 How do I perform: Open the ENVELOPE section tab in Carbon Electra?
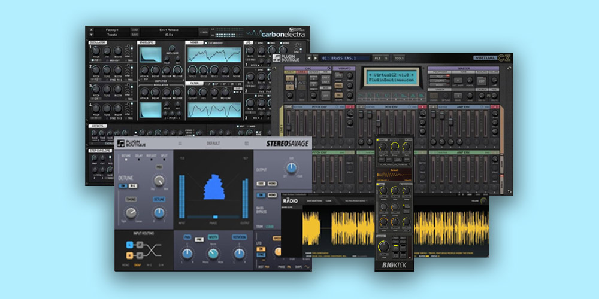tap(146, 42)
